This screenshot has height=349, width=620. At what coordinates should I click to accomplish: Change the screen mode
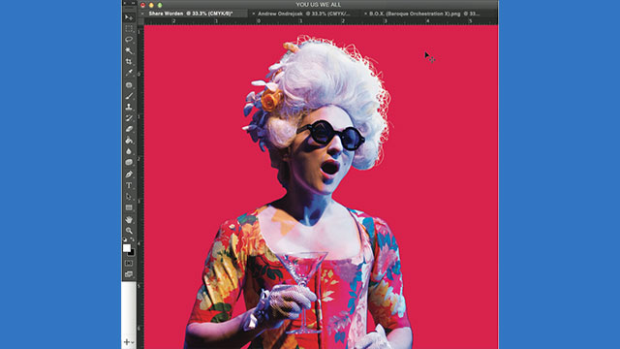pos(129,273)
